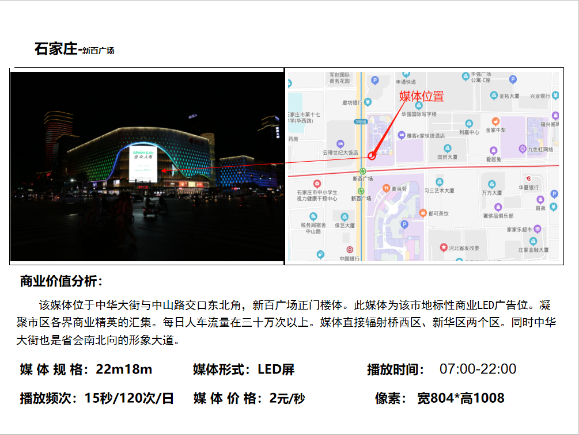Select the 金拓大厦 building marker
The width and height of the screenshot is (579, 435).
coord(494,96)
